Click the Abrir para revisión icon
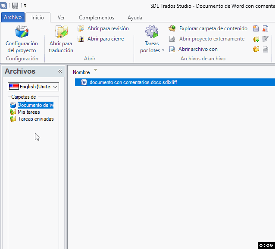The image size is (275, 249). [x=81, y=28]
